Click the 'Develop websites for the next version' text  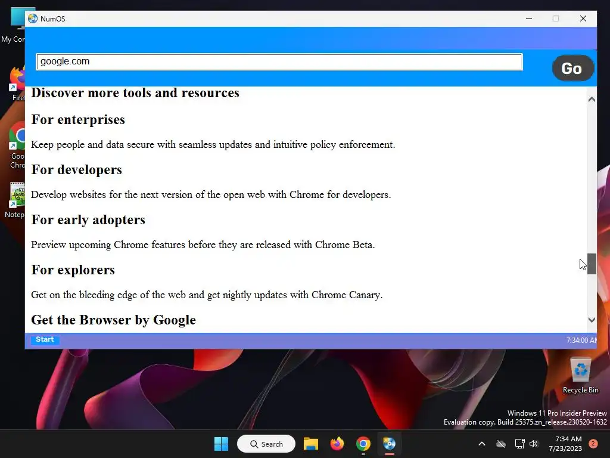coord(211,195)
